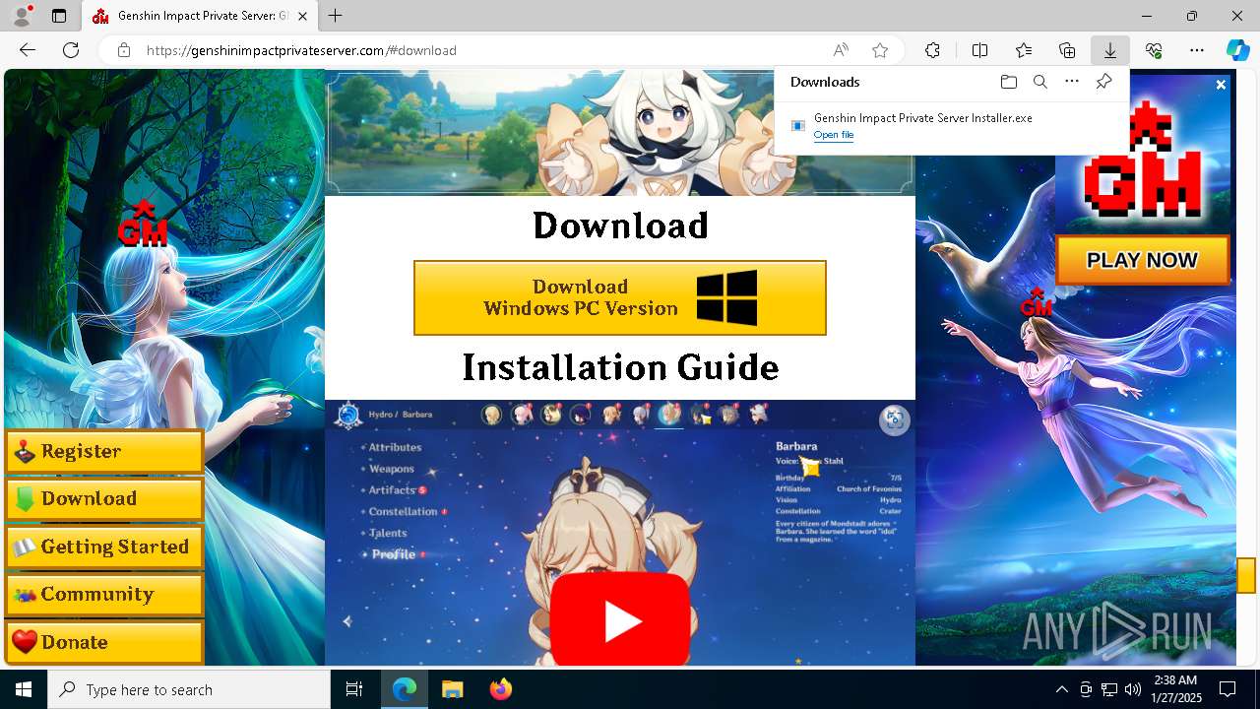Click the GM logo on left banner
The height and width of the screenshot is (709, 1260).
[143, 224]
